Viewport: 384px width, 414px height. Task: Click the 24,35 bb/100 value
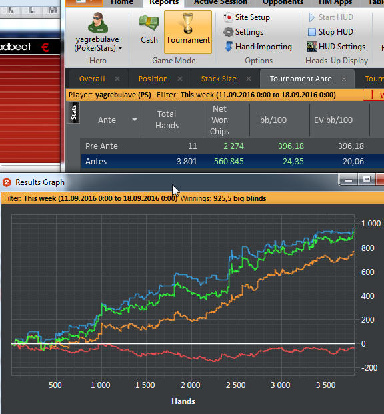click(293, 162)
